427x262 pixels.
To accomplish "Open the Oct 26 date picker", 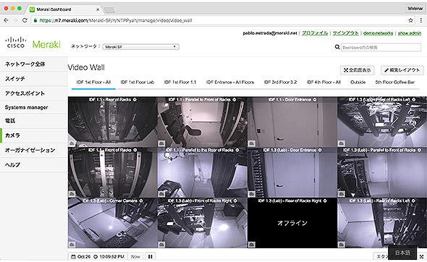I will (x=81, y=256).
